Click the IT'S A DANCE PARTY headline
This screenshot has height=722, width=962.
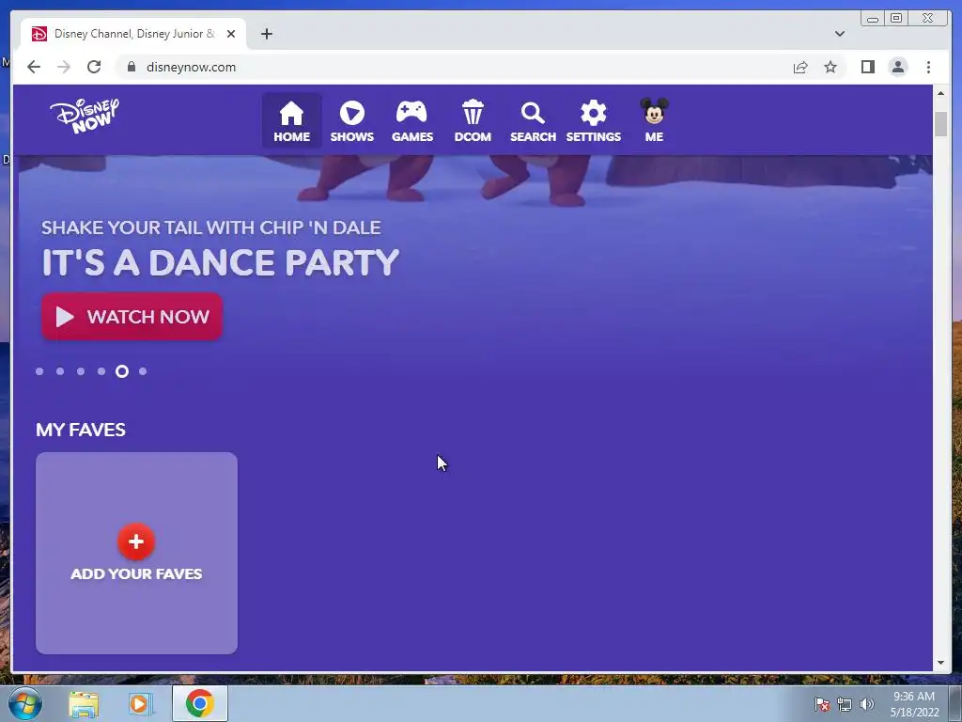pos(220,263)
